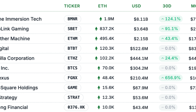Open the GameSquare Holdings company link
The width and height of the screenshot is (196, 112).
point(19,88)
